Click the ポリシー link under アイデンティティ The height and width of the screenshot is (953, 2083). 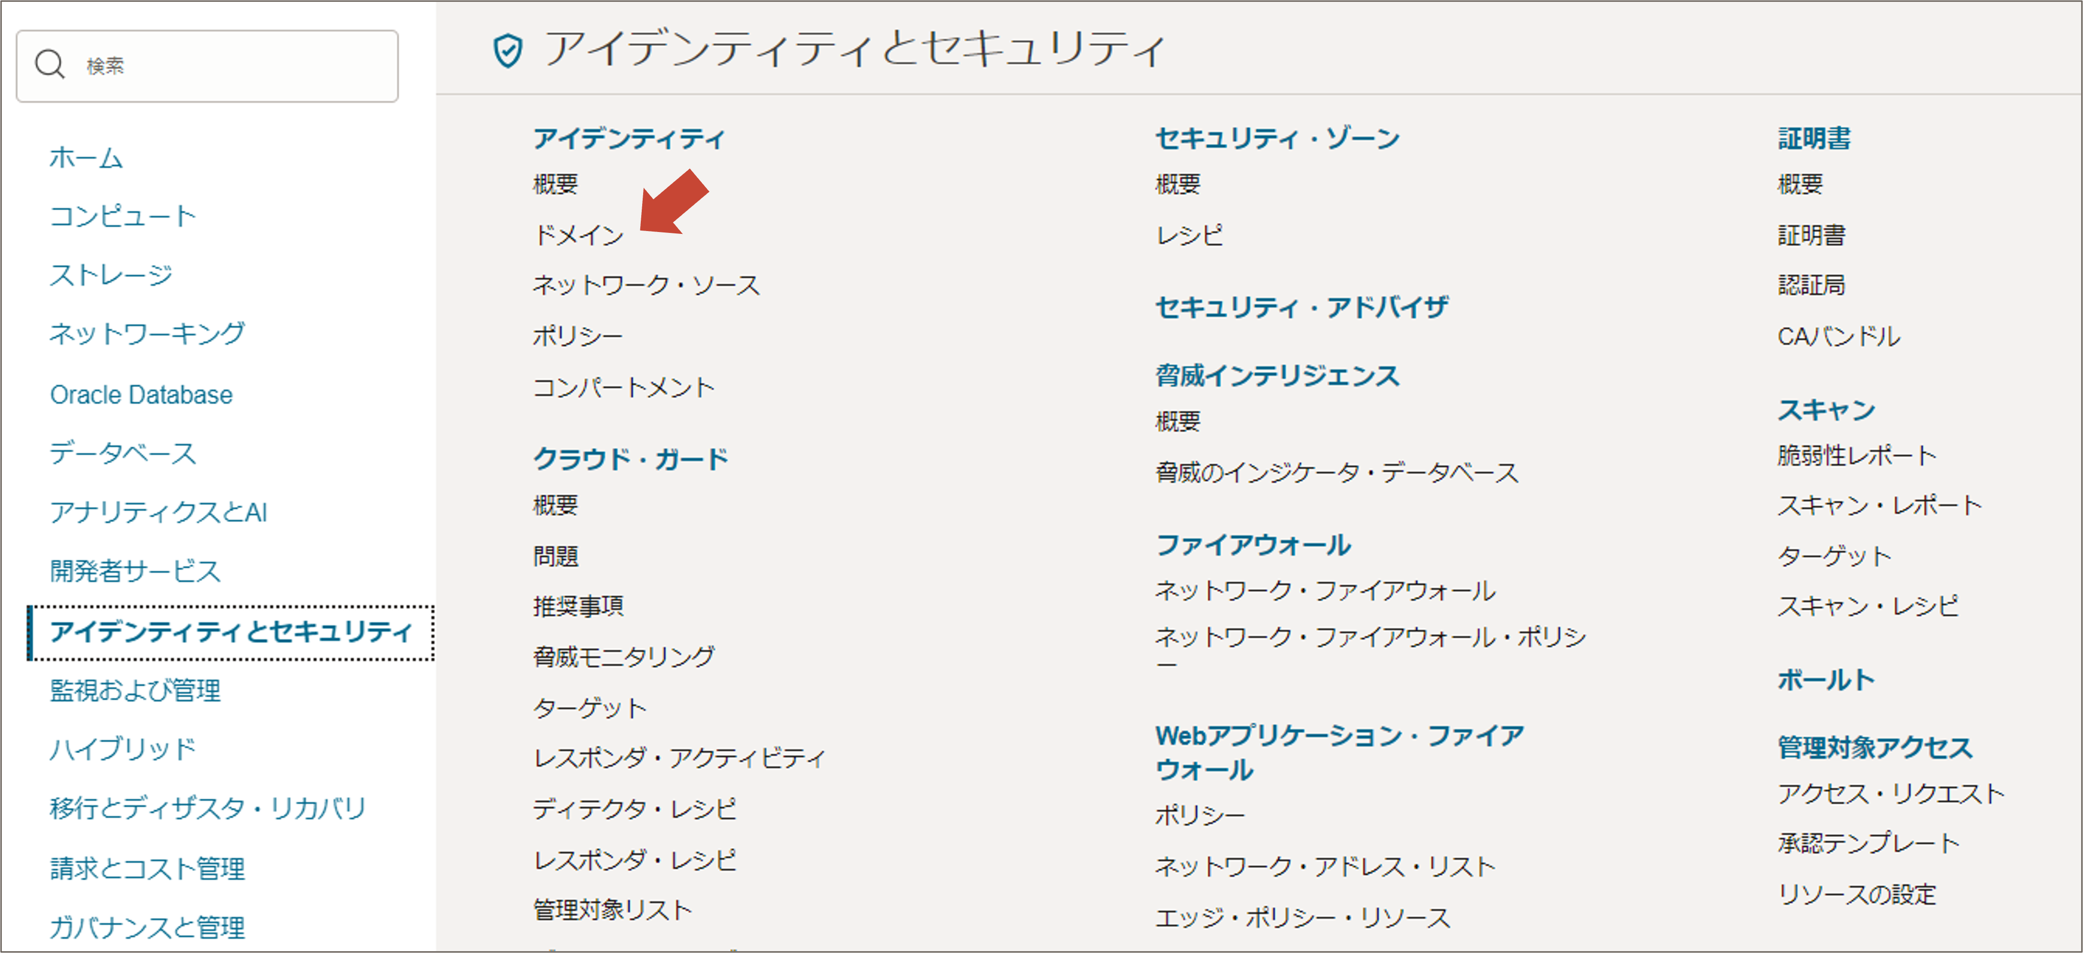click(x=577, y=335)
